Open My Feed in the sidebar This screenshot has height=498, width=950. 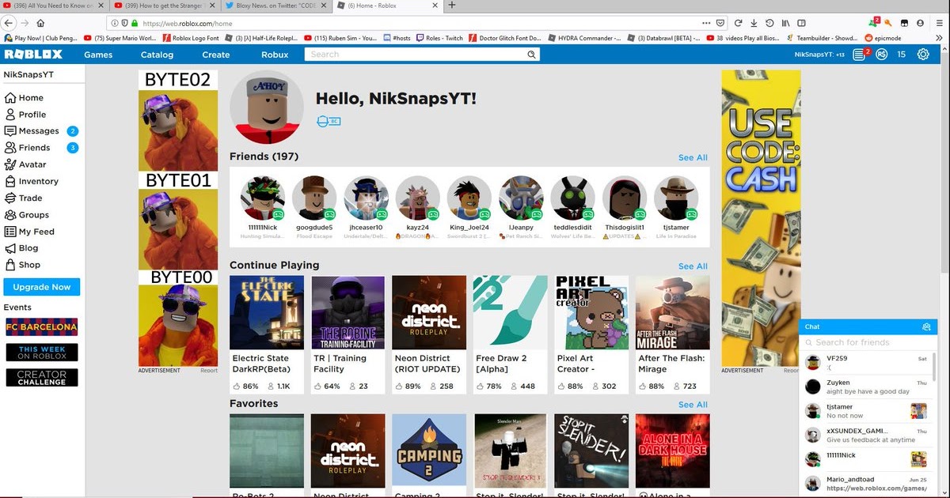[x=29, y=232]
